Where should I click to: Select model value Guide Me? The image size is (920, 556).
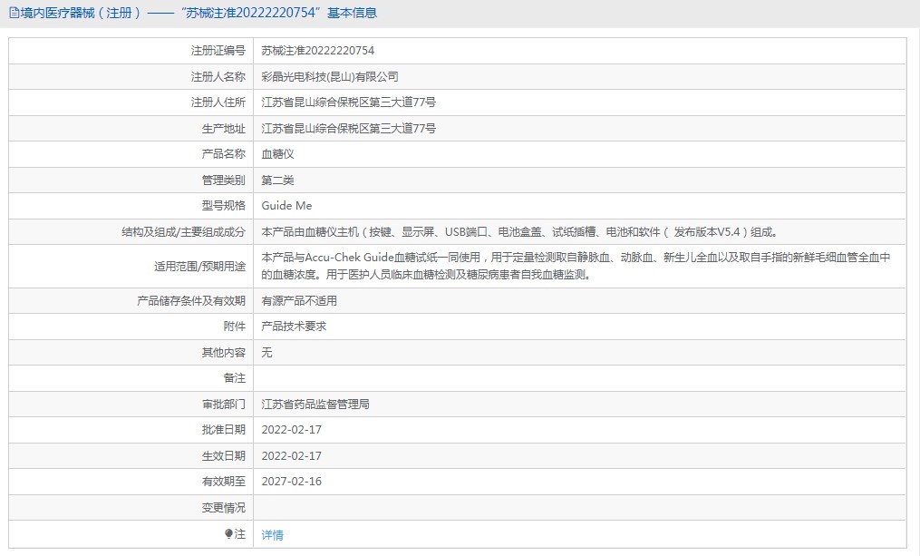point(286,206)
